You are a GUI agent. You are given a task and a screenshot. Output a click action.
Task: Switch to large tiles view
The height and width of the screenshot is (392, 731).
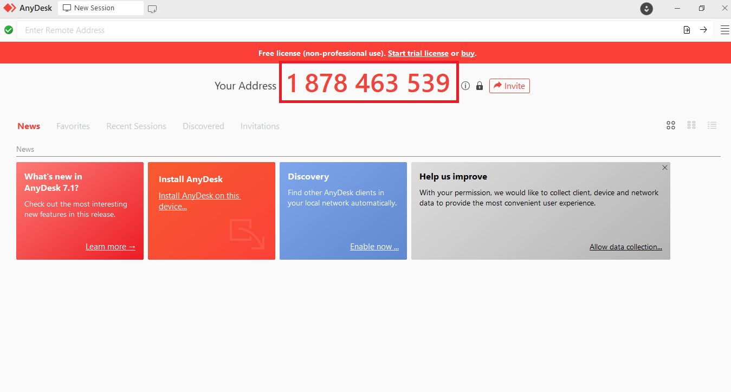point(671,125)
